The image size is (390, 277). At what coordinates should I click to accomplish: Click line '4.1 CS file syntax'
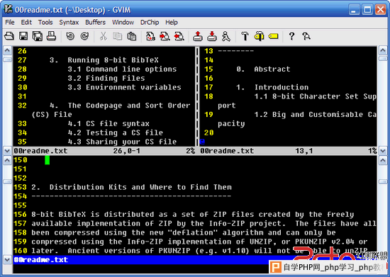(x=108, y=123)
